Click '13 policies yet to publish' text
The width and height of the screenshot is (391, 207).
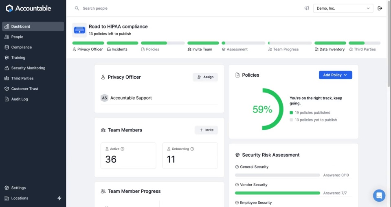click(316, 120)
